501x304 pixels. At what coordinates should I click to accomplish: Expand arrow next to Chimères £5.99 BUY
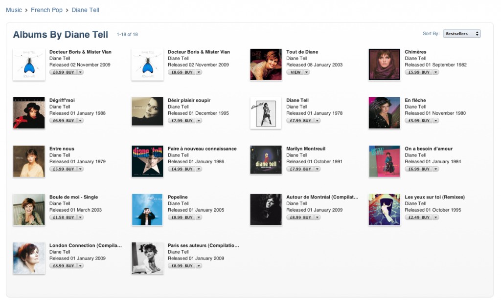(436, 72)
